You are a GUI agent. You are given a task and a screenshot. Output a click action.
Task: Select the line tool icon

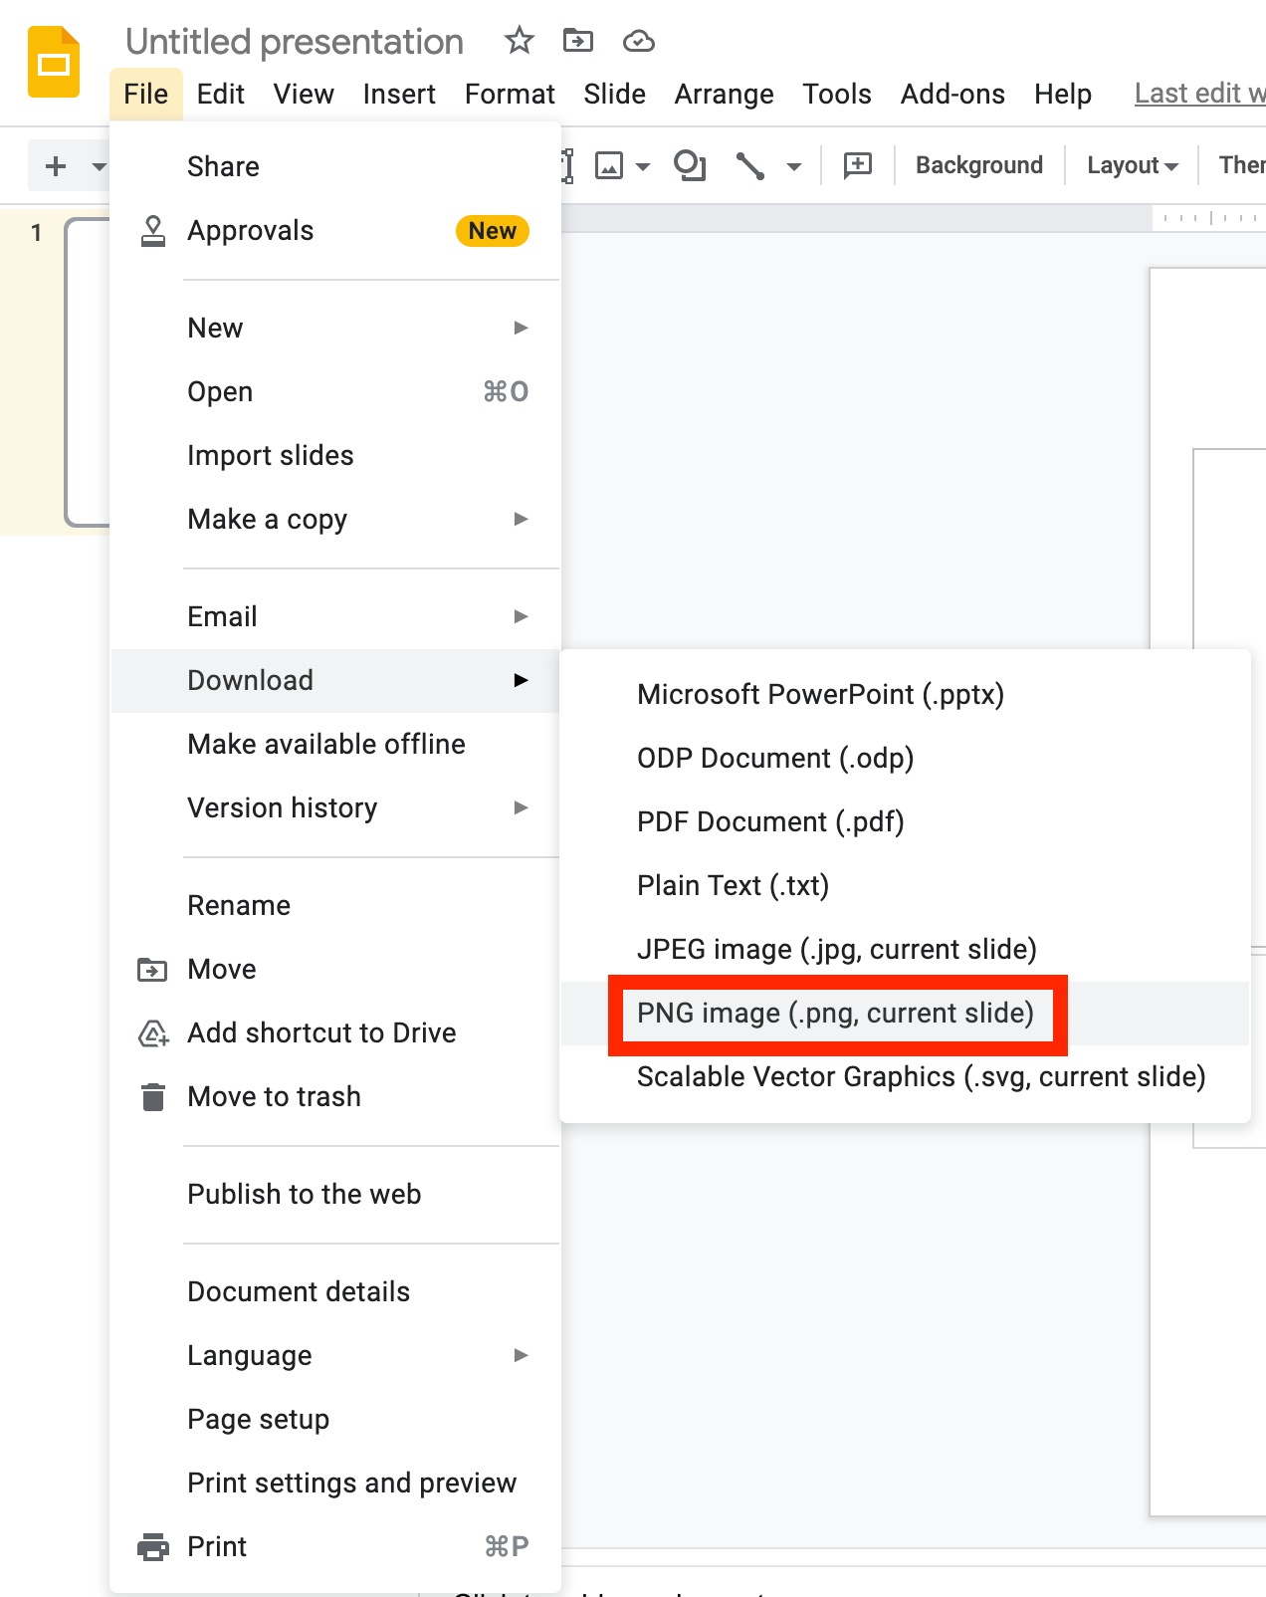pos(750,165)
